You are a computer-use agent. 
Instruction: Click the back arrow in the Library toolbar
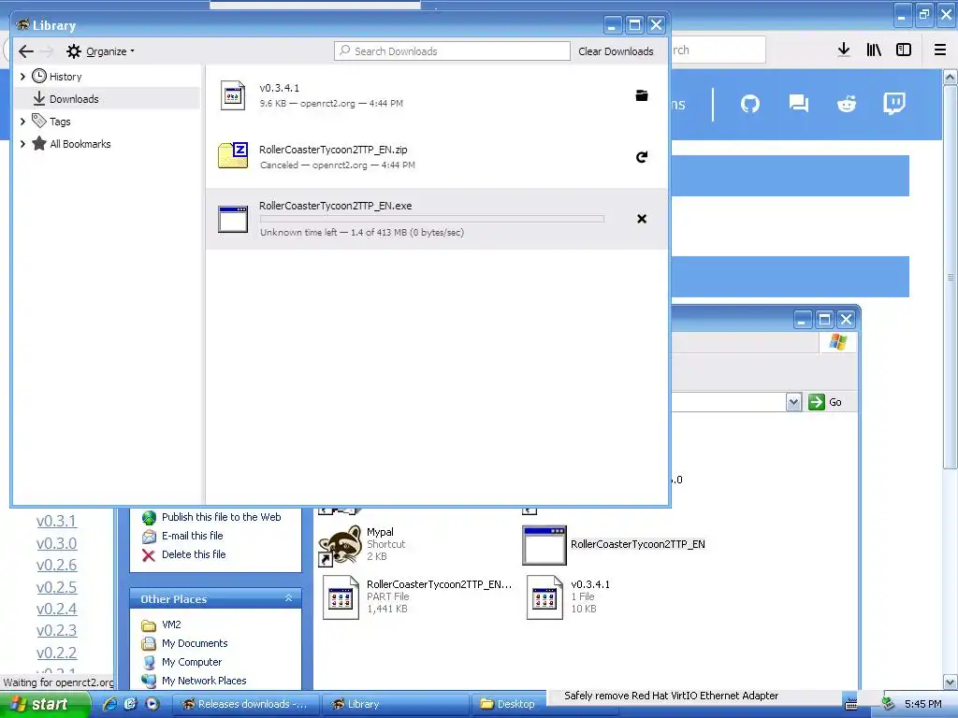[x=25, y=51]
